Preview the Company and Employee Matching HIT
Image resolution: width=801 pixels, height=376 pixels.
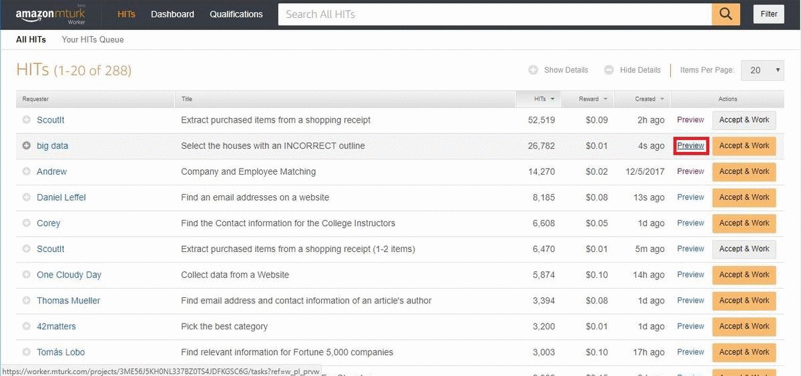[x=690, y=171]
